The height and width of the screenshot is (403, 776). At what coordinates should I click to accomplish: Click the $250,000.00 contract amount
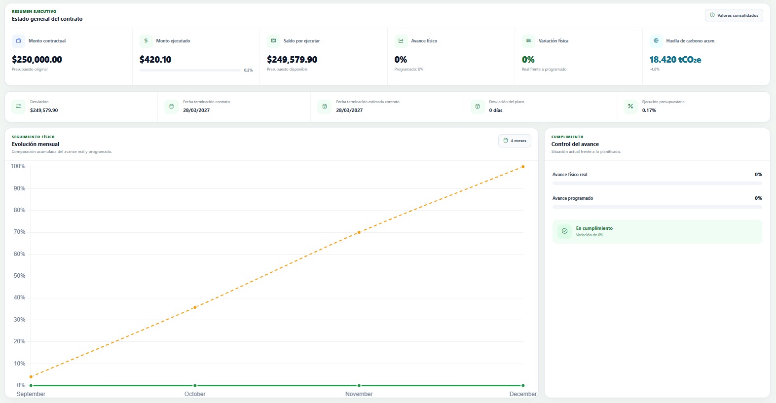(37, 60)
